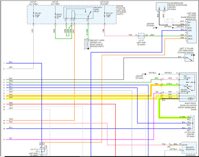
Task: Click the 'GBIG' pin label
Action: (190, 36)
